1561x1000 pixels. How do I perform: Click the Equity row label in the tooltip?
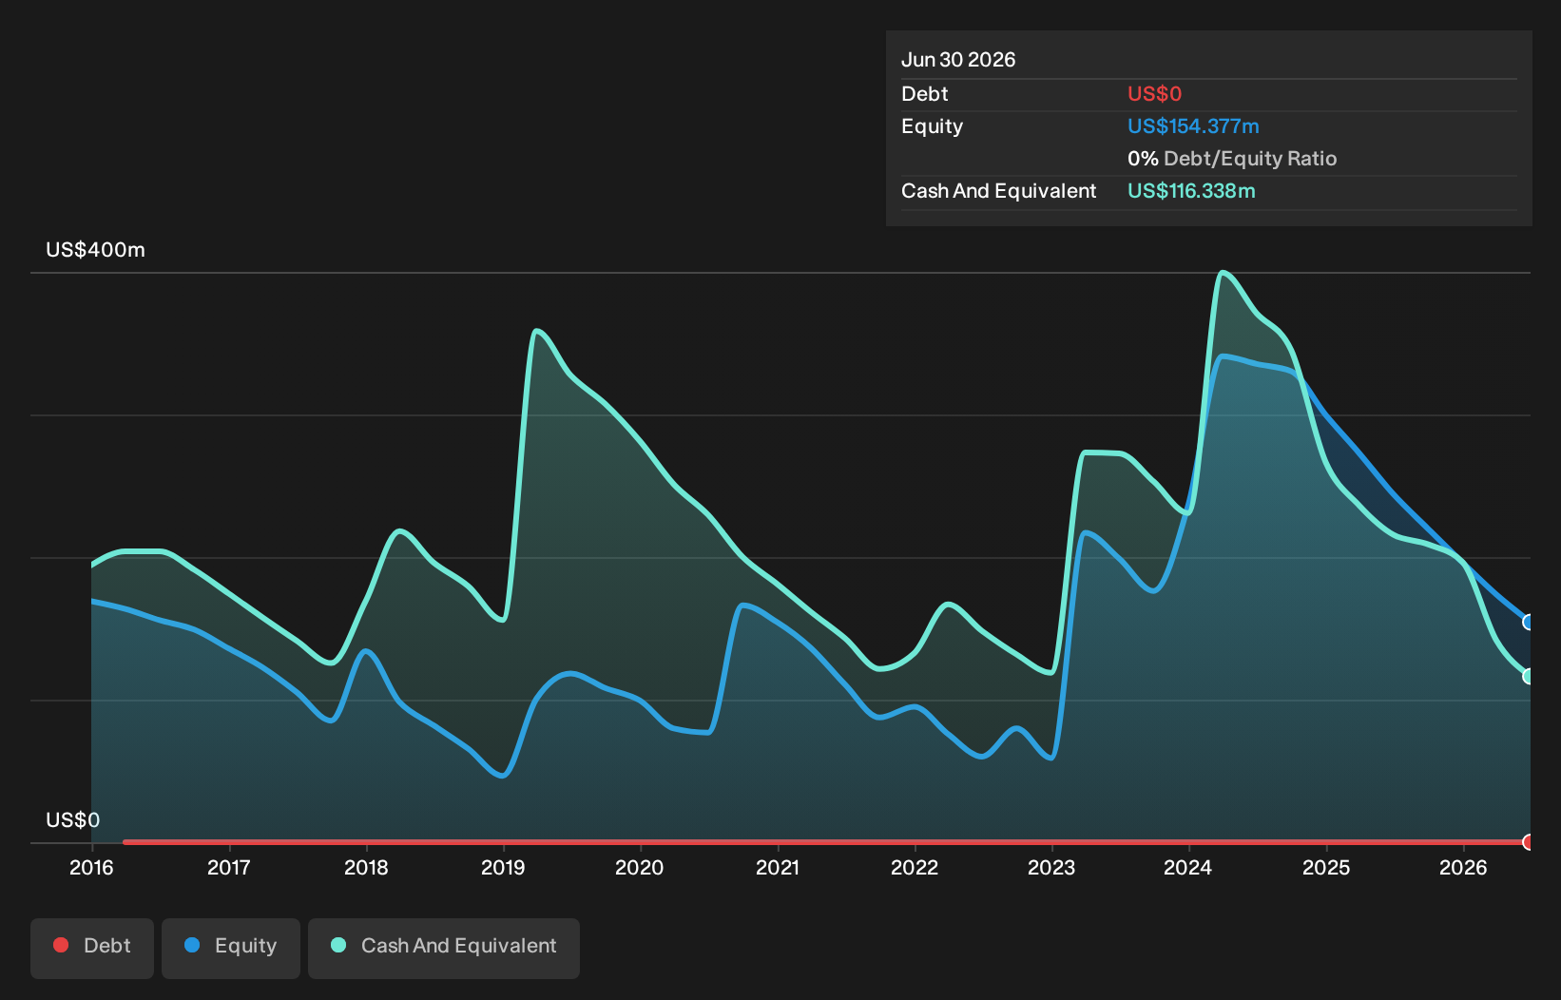coord(932,126)
